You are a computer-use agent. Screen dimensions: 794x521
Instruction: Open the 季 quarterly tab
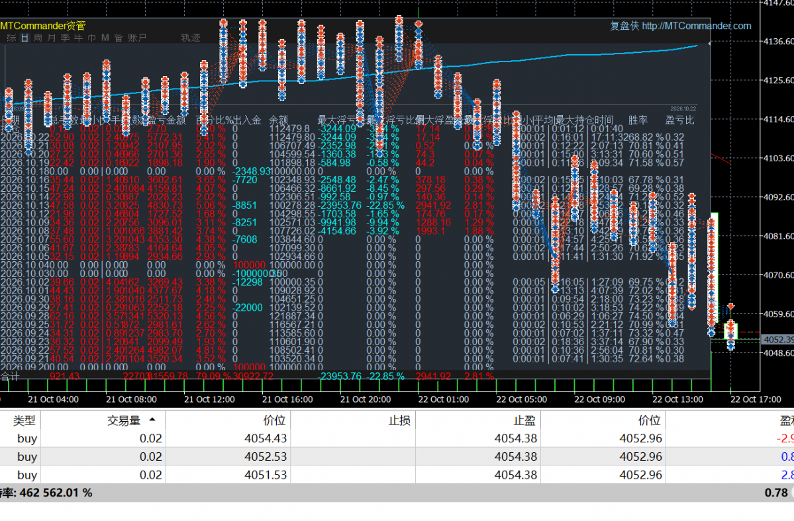coord(65,38)
